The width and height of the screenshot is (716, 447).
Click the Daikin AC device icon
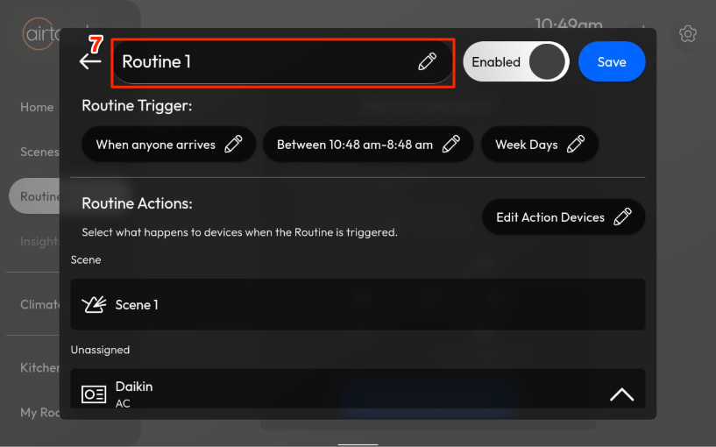pyautogui.click(x=94, y=394)
